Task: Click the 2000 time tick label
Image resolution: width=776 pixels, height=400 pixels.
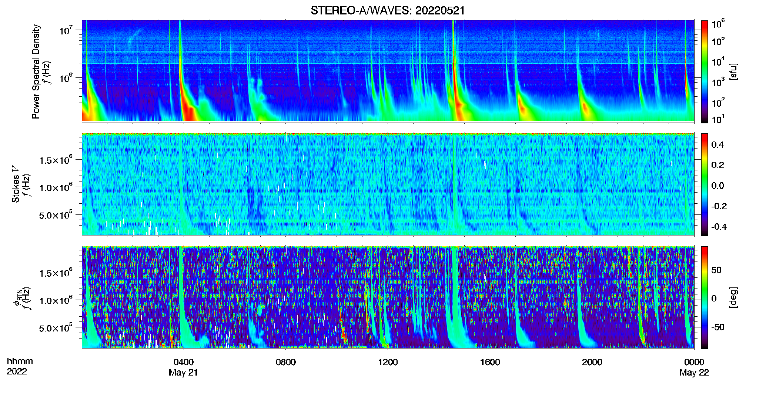Action: [x=592, y=362]
